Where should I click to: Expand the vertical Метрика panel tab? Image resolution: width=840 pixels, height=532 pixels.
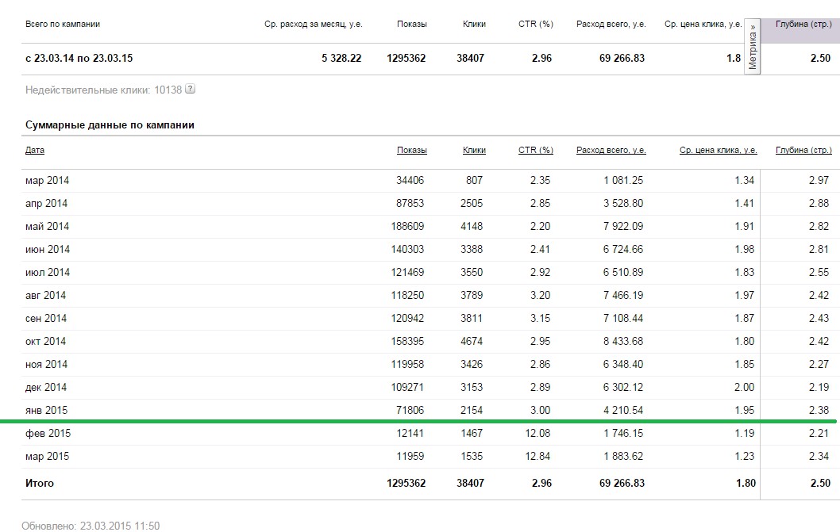[752, 47]
